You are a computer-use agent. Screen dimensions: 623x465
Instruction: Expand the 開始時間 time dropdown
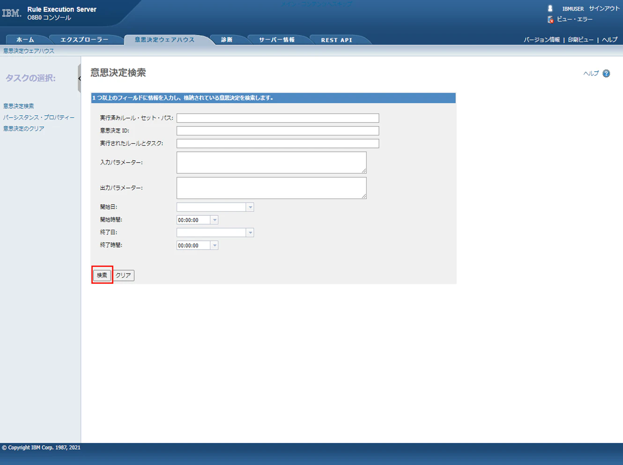point(215,220)
